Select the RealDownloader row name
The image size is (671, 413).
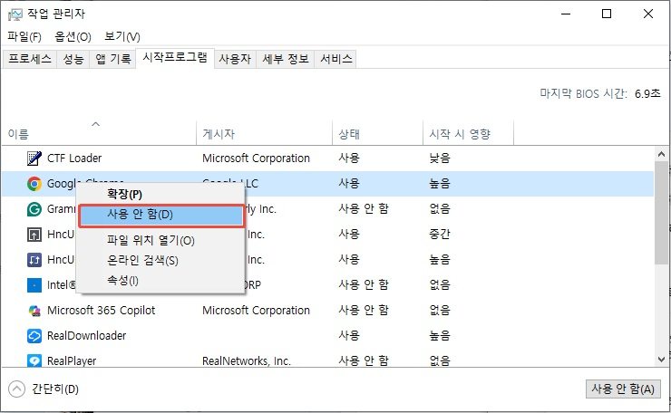pos(86,336)
